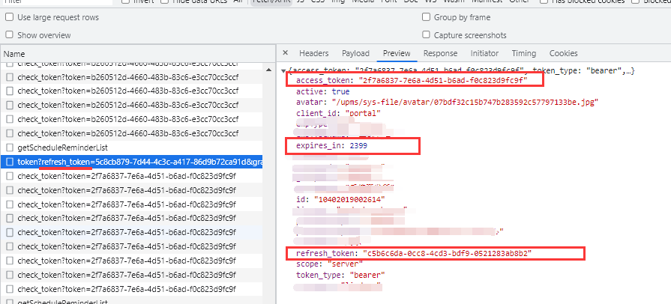
Task: Enable Use large request rows
Action: pos(9,17)
